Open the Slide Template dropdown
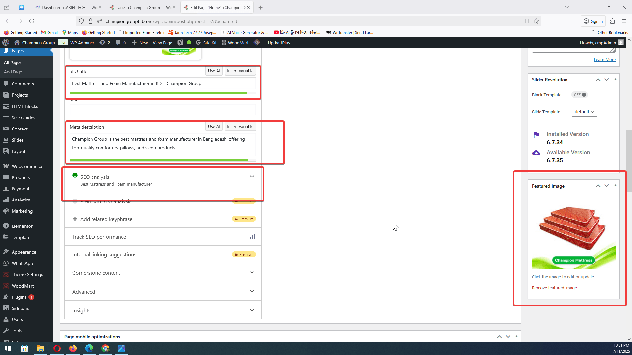 tap(584, 112)
